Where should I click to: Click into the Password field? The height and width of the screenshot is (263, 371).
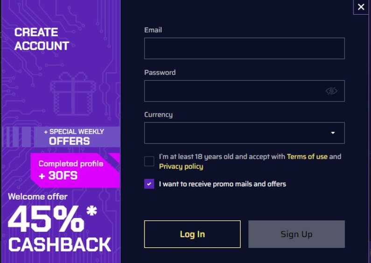pyautogui.click(x=233, y=91)
